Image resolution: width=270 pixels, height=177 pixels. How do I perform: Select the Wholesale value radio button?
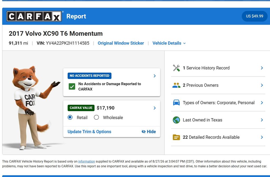pyautogui.click(x=97, y=117)
